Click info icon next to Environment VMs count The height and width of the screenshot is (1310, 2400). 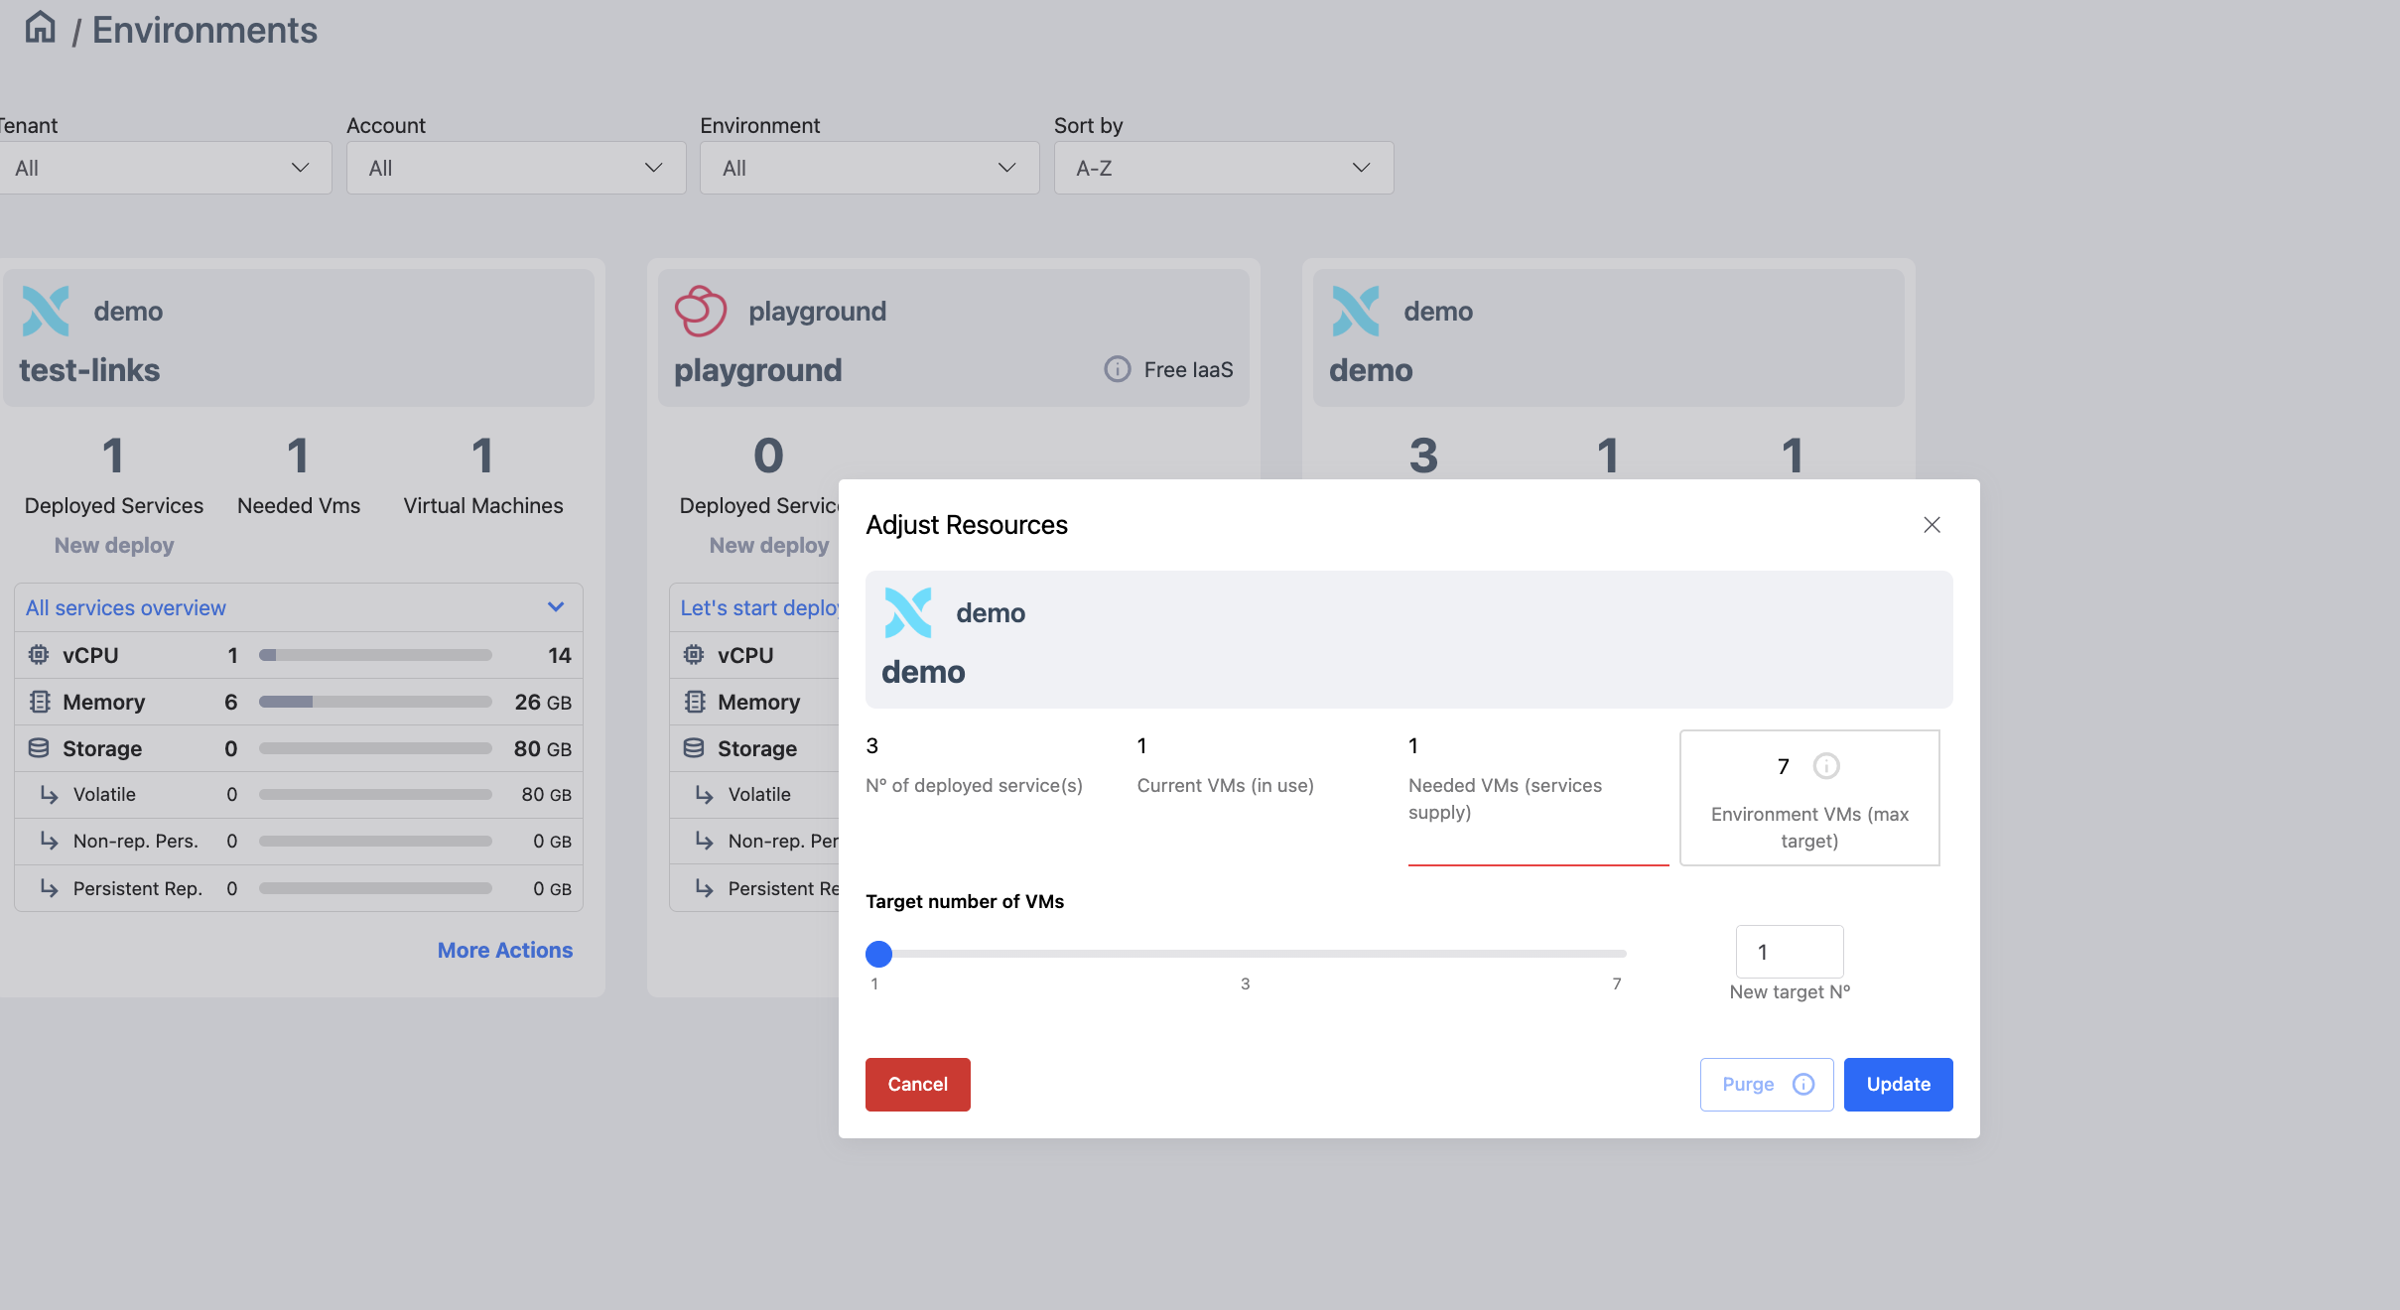tap(1825, 766)
